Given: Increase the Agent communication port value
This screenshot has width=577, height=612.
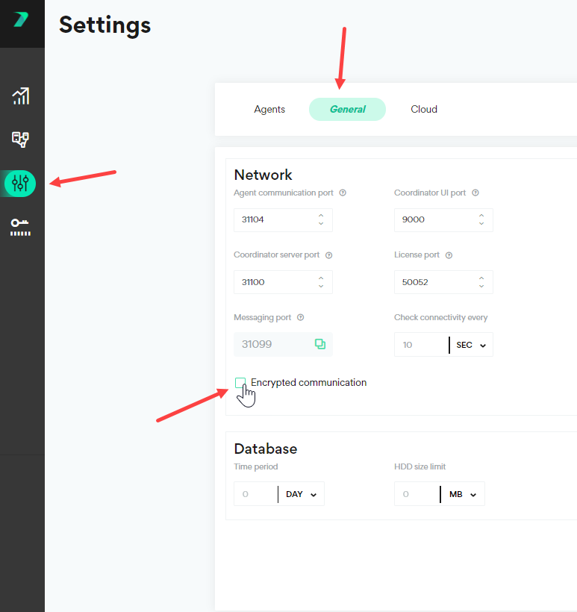Looking at the screenshot, I should (321, 216).
